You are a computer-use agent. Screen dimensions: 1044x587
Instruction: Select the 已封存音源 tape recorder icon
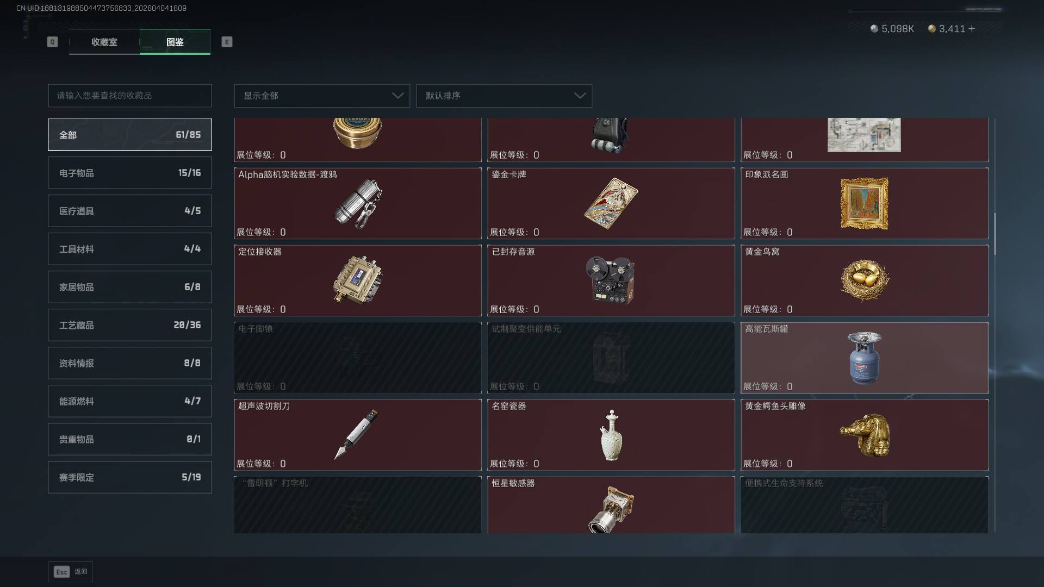point(610,280)
